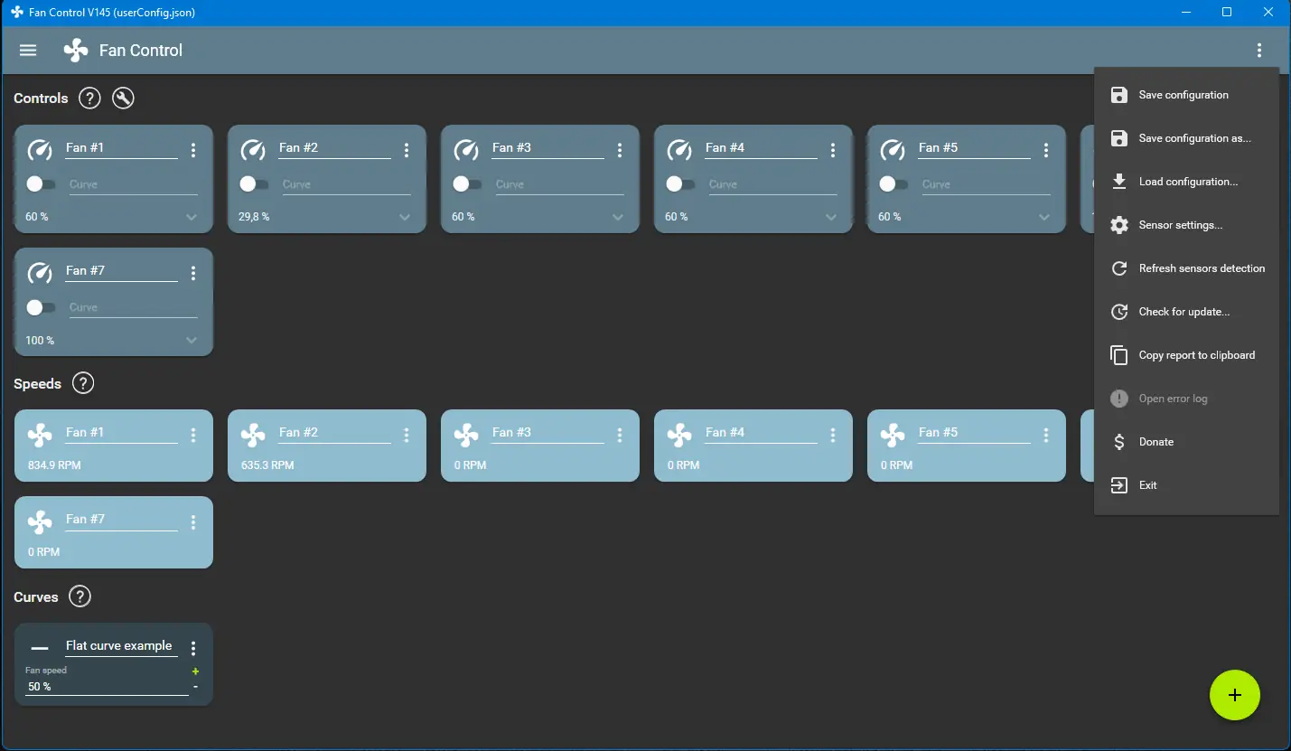
Task: Expand the Fan #4 control card chevron
Action: (831, 217)
